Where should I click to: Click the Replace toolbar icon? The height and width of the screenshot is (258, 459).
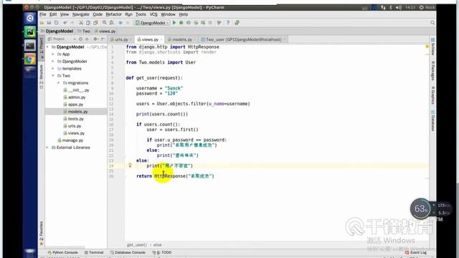coord(112,23)
